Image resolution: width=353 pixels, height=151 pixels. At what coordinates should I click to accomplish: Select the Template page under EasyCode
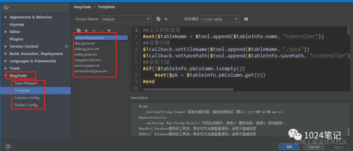coord(22,90)
